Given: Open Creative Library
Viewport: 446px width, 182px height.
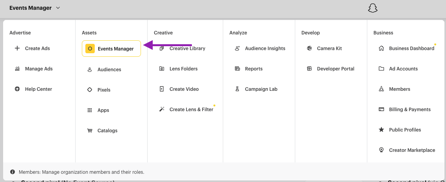Looking at the screenshot, I should coord(187,49).
